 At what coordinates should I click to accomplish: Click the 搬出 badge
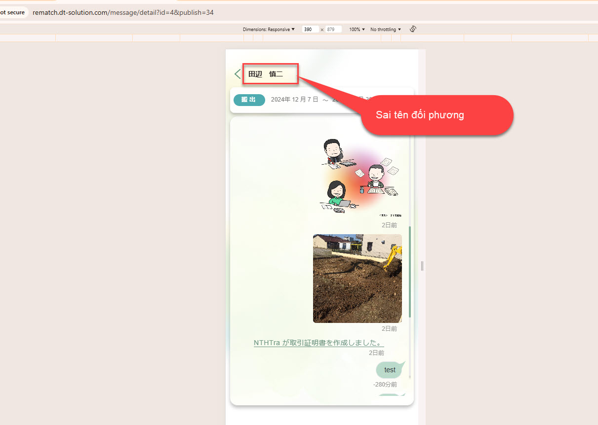(x=249, y=100)
